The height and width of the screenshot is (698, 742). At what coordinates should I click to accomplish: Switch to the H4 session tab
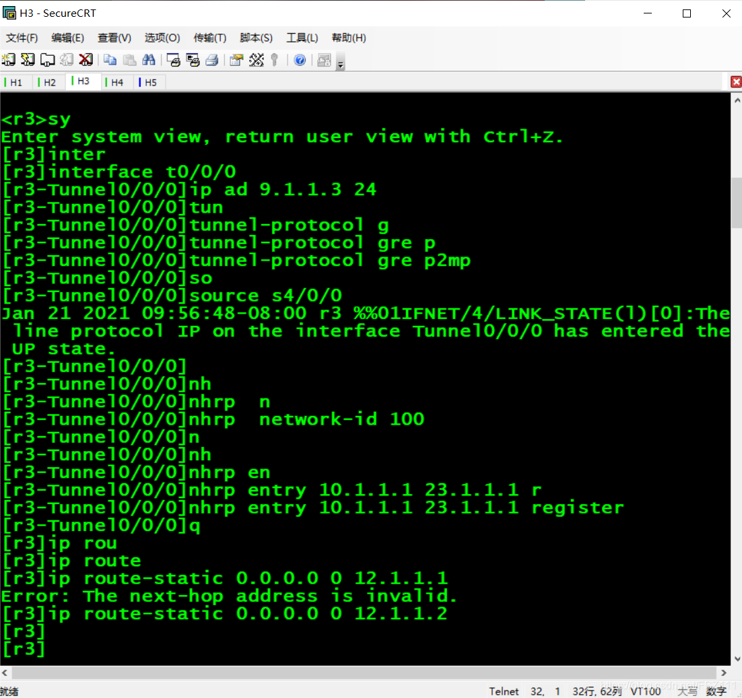click(117, 82)
